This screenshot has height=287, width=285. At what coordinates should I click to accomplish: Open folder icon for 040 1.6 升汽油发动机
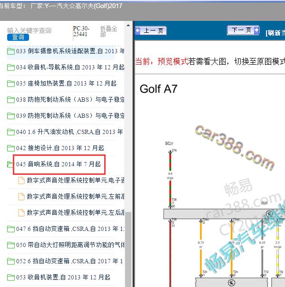pos(11,132)
